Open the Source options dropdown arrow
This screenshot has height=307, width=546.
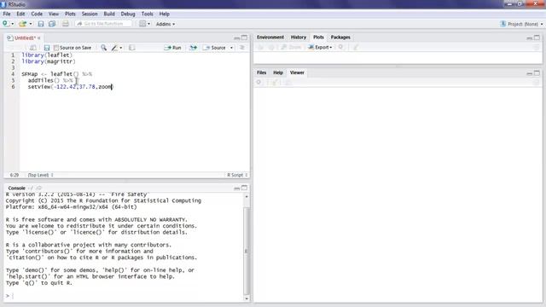pyautogui.click(x=231, y=48)
